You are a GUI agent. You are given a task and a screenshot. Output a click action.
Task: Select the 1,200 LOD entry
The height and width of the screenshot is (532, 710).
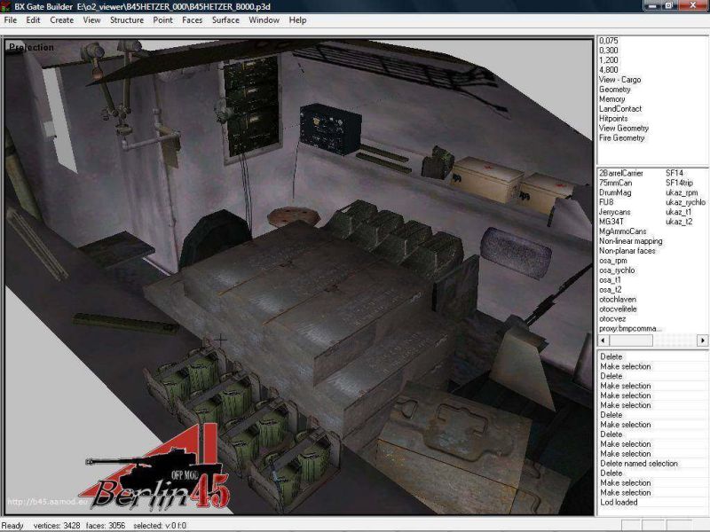tap(609, 60)
